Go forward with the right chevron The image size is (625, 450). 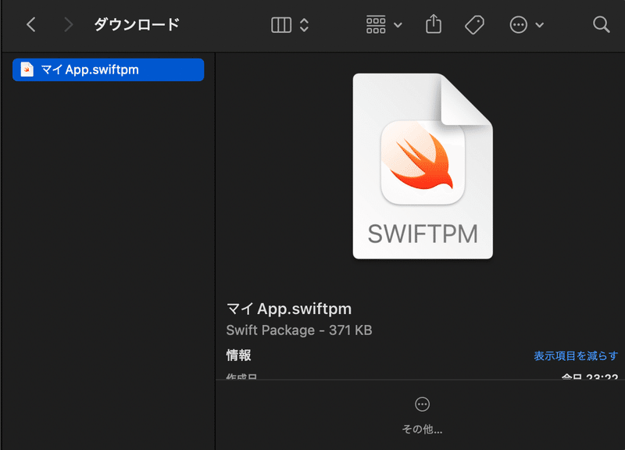(x=69, y=25)
